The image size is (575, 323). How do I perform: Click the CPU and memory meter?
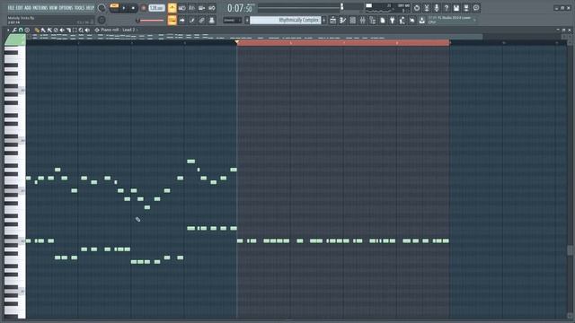coord(388,8)
